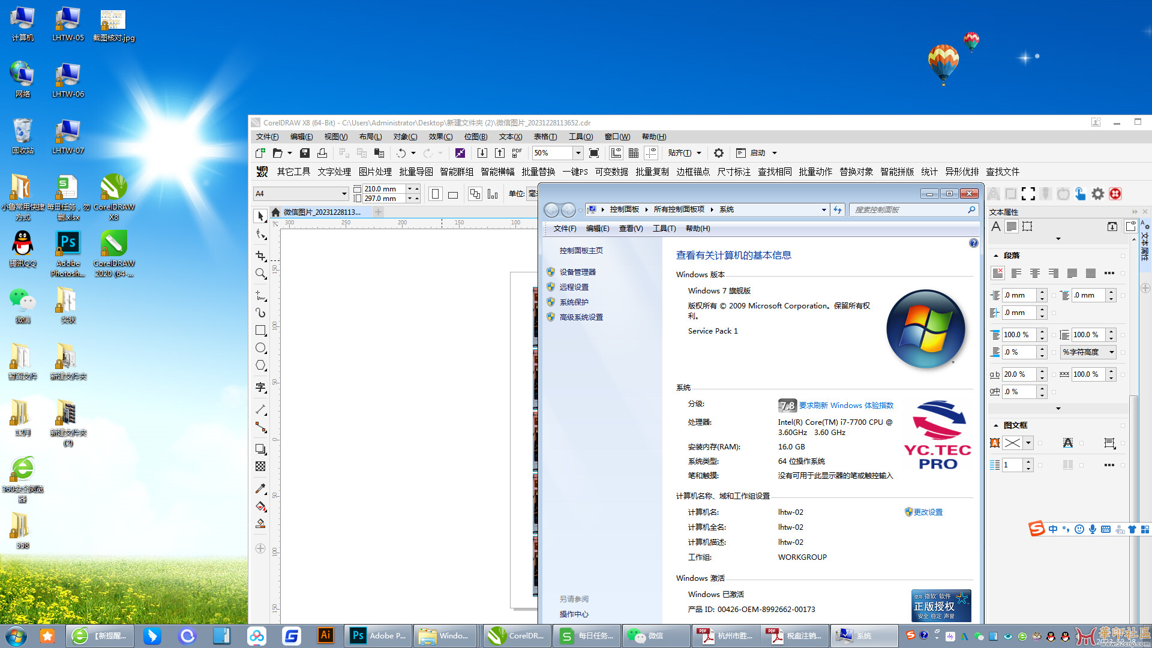Select the Polygon tool
Viewport: 1152px width, 648px height.
click(260, 365)
